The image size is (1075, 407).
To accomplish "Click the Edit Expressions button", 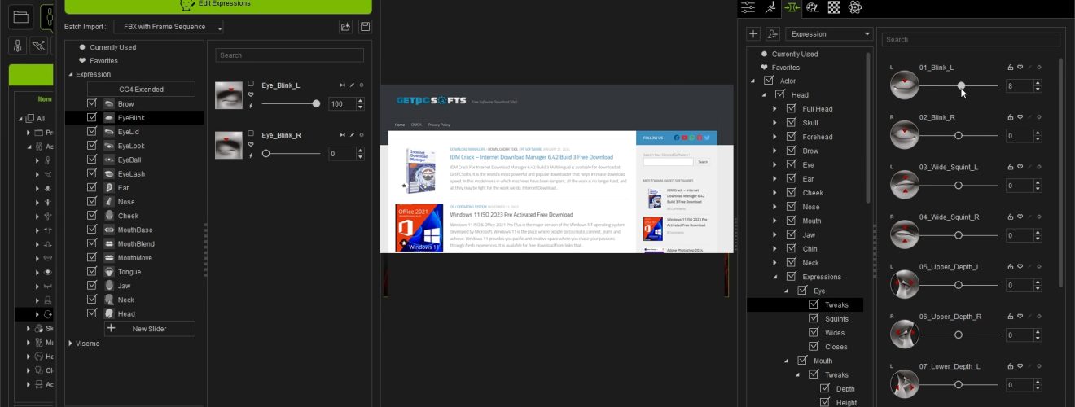I will [x=218, y=5].
